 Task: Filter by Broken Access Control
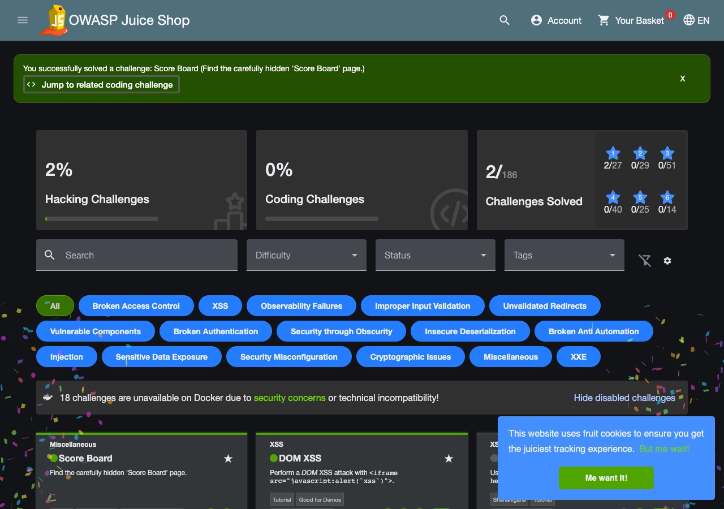coord(136,306)
